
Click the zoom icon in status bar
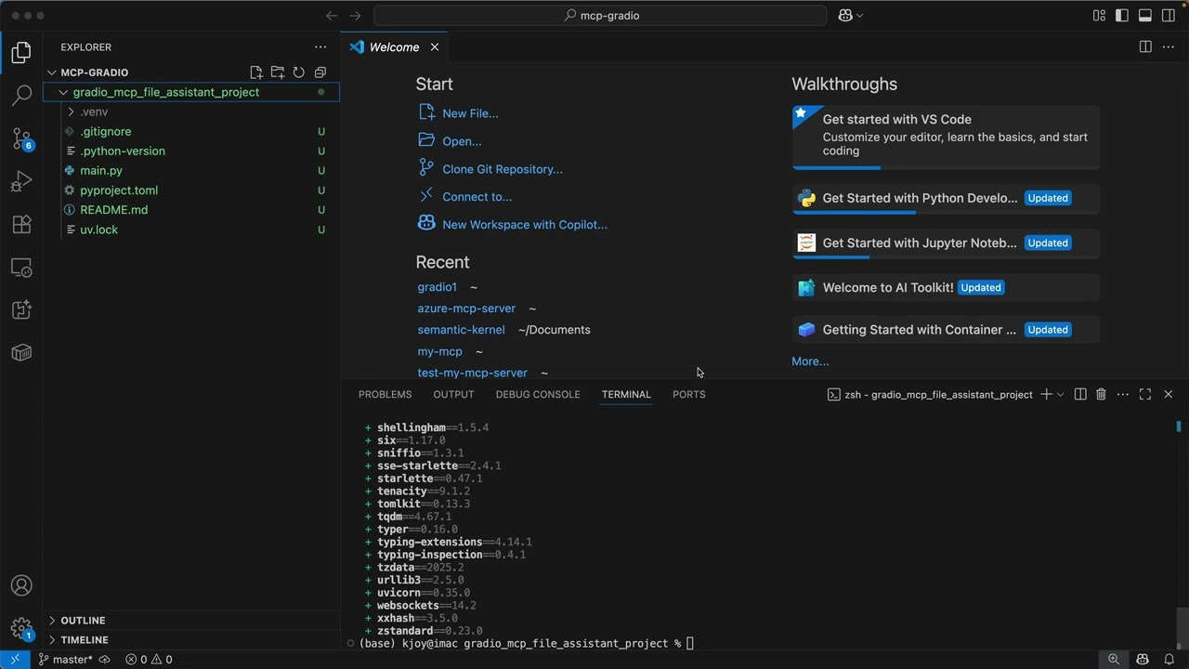coord(1114,660)
